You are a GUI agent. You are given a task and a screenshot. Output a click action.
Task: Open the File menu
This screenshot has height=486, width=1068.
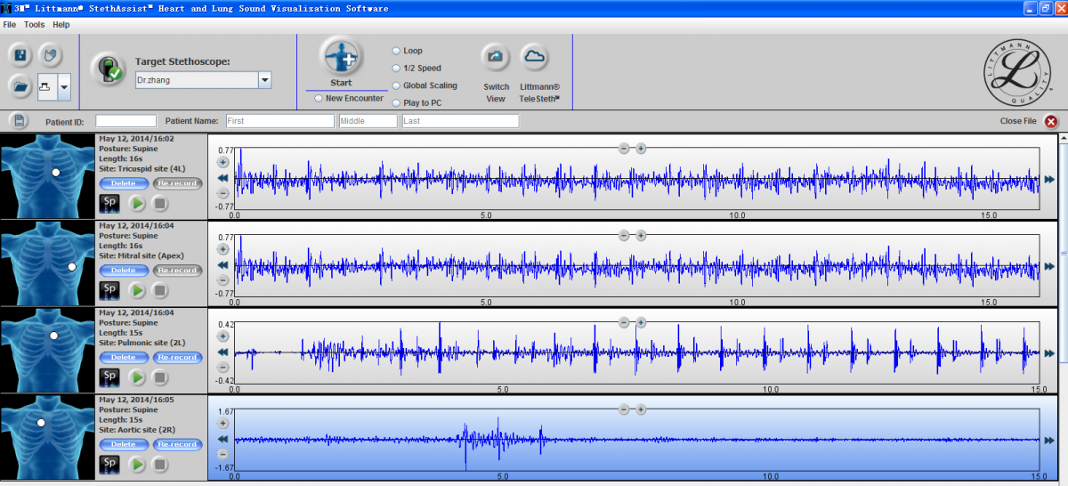point(10,25)
